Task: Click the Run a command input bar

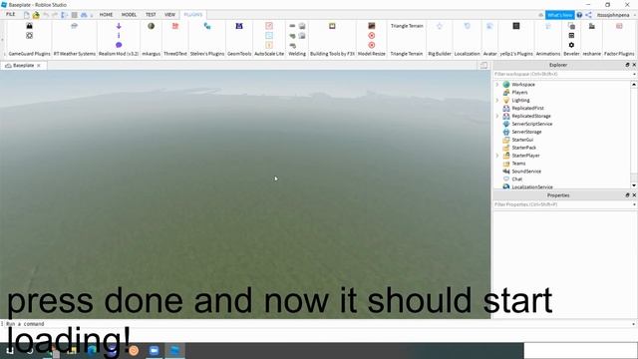Action: (x=317, y=324)
